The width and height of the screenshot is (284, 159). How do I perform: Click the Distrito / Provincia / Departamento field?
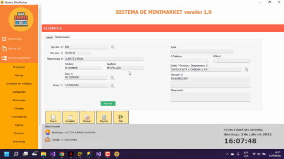(206, 70)
